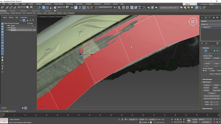221x124 pixels.
Task: Click the Backface culling button
Action: 207,58
